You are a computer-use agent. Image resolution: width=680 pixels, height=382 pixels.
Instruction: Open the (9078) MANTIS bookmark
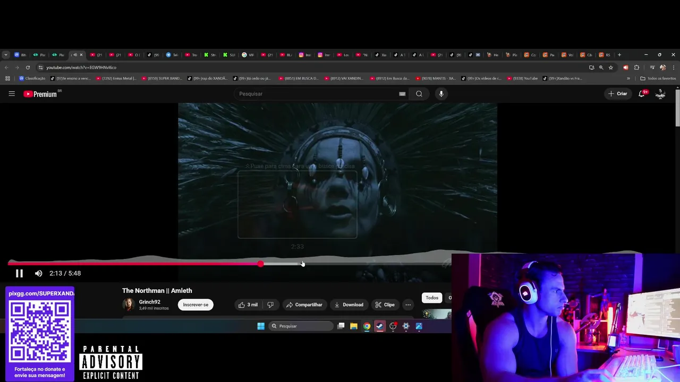click(436, 79)
